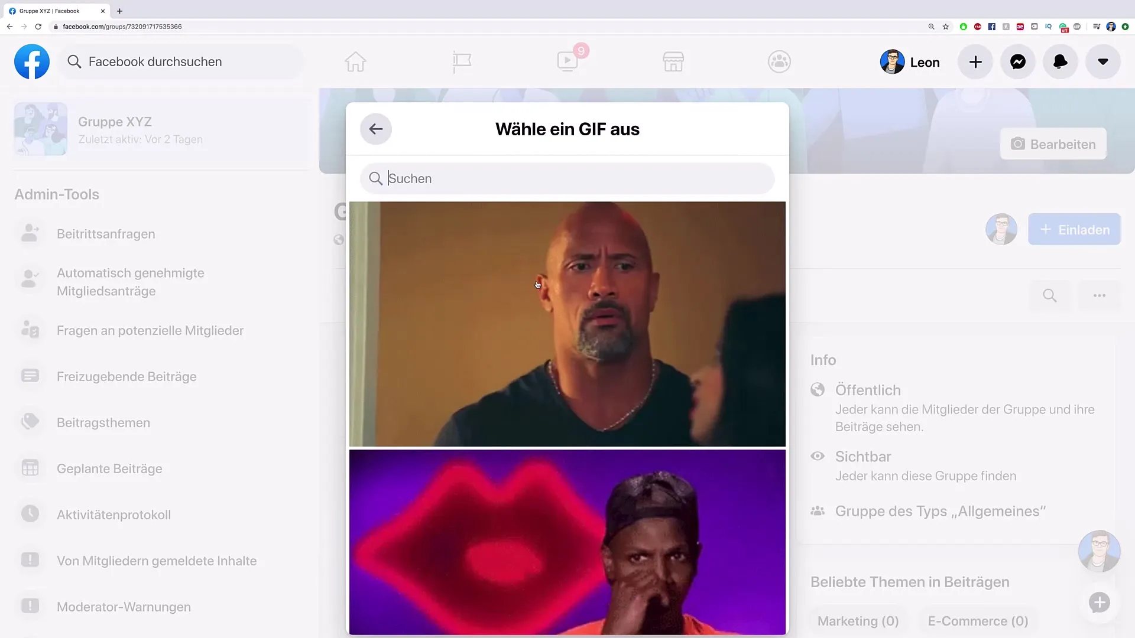1135x638 pixels.
Task: Click the Facebook logo
Action: pyautogui.click(x=32, y=61)
